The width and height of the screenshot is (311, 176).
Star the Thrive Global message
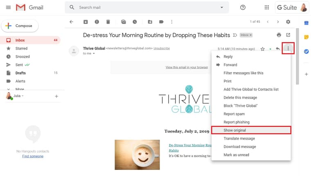point(263,49)
